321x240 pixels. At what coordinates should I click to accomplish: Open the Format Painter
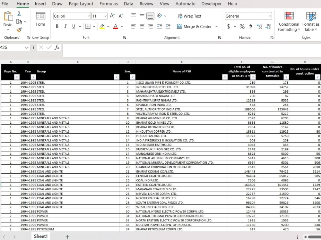point(19,30)
